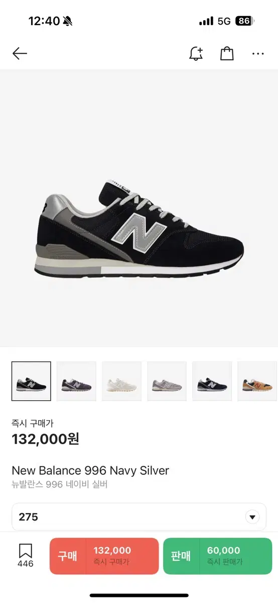Tap the green 판매 60,000 sell button
Image resolution: width=278 pixels, height=603 pixels.
[218, 556]
